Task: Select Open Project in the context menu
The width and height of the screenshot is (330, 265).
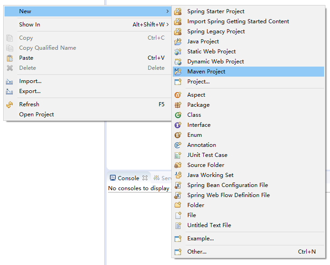Action: coord(88,114)
